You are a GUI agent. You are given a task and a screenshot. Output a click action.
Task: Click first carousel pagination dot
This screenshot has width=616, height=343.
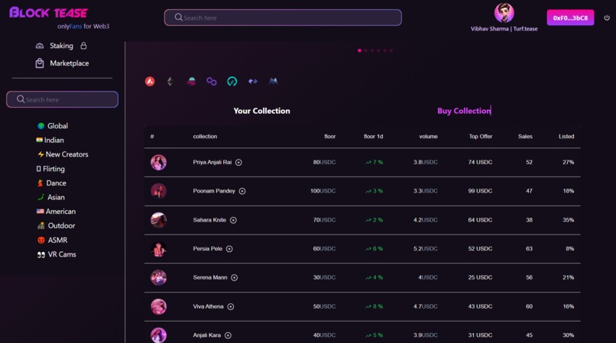(x=359, y=50)
